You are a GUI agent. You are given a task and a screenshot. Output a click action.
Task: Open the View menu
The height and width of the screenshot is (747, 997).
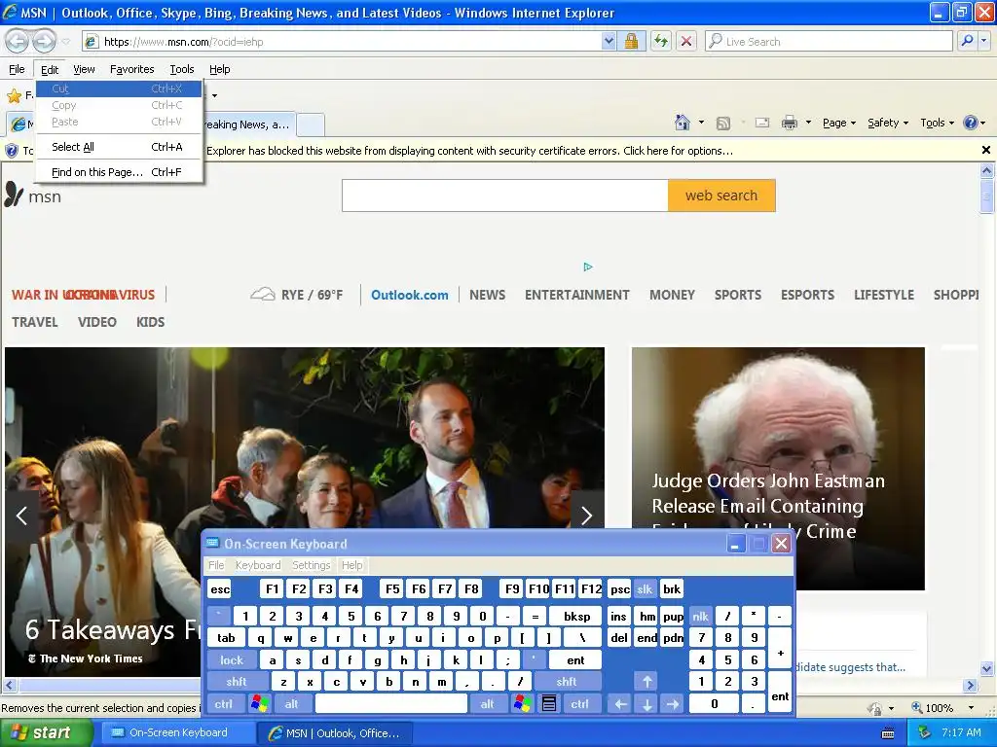[x=84, y=69]
